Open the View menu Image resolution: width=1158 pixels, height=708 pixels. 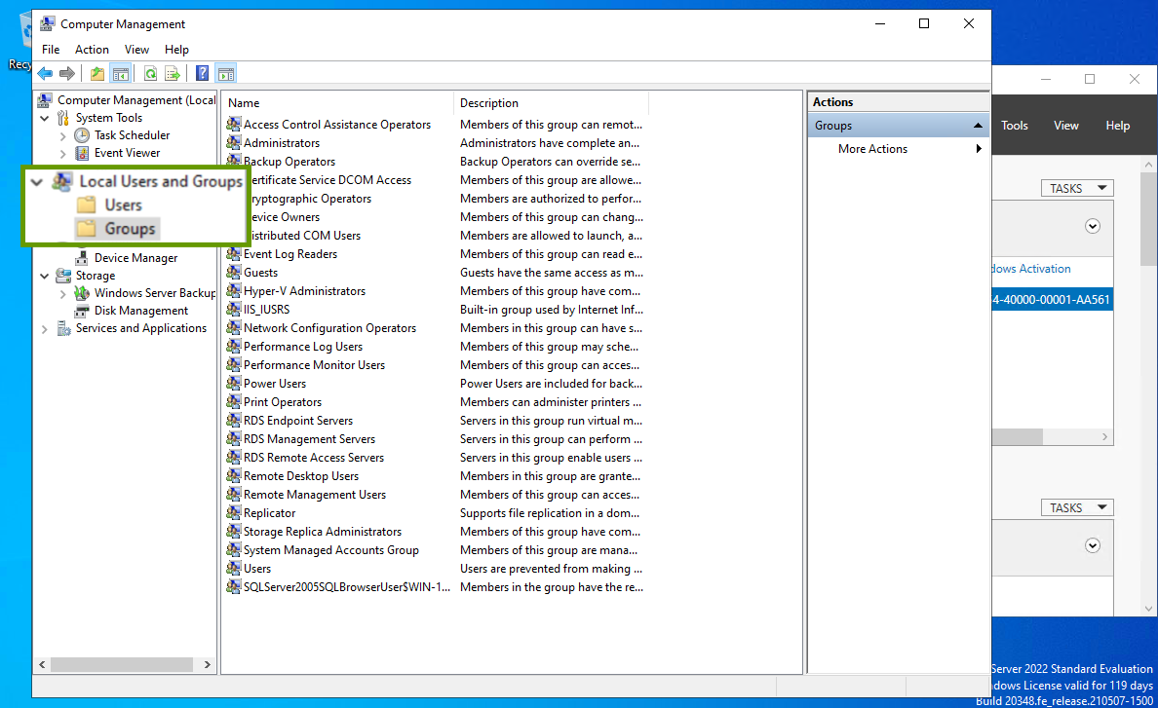pos(136,50)
